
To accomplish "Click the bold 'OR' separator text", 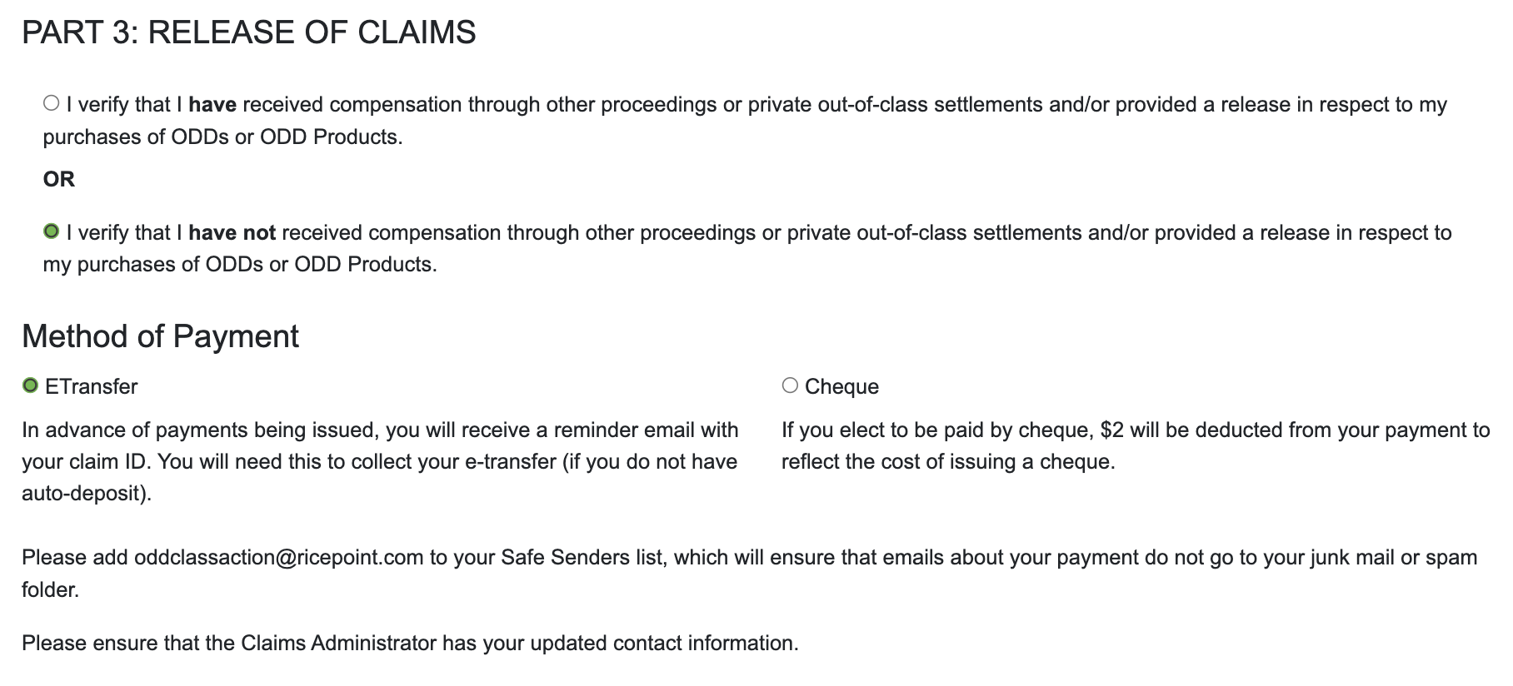I will tap(59, 179).
